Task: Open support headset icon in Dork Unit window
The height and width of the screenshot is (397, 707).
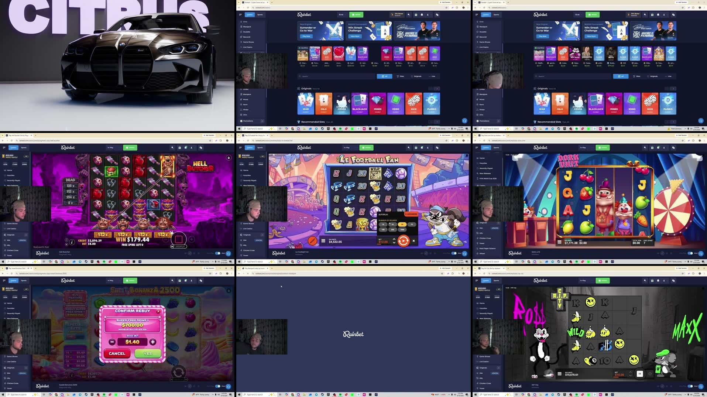Action: (x=701, y=253)
